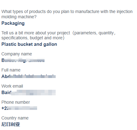Viewport: 137px width, 130px height.
Task: Click the 'Company name' label
Action: tap(17, 54)
